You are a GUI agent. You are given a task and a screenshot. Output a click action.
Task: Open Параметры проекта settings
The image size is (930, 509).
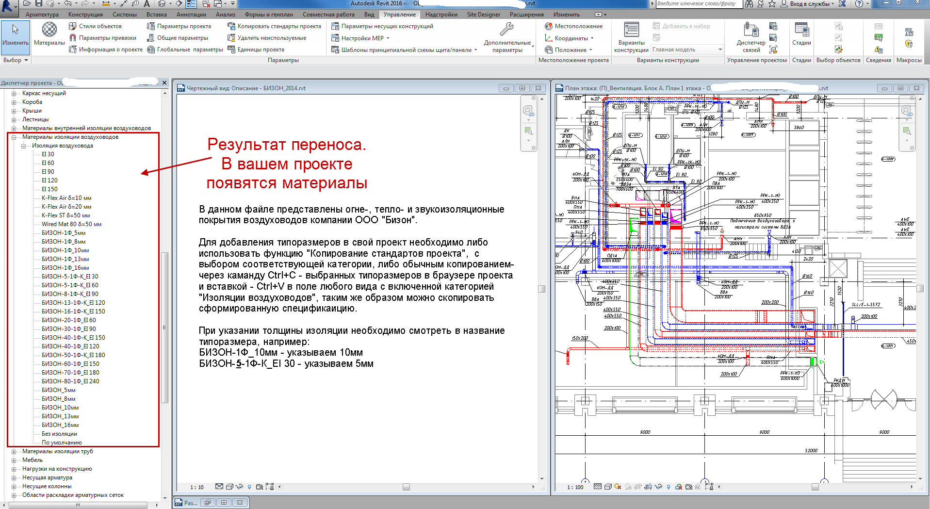(182, 26)
